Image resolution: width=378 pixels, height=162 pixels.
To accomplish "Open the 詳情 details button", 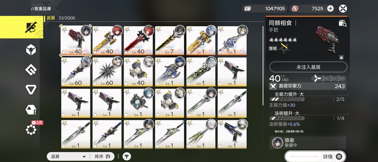I will (315, 156).
